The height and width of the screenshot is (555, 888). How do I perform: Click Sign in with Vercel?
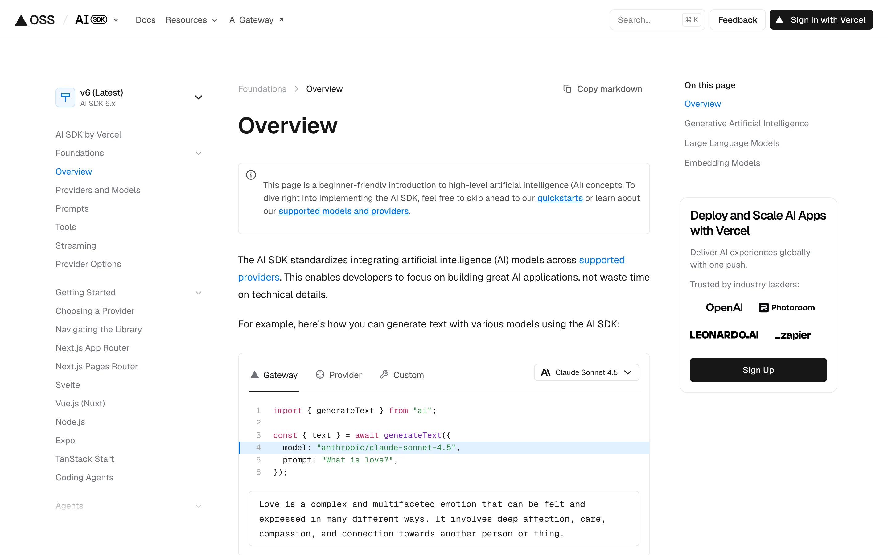point(821,20)
